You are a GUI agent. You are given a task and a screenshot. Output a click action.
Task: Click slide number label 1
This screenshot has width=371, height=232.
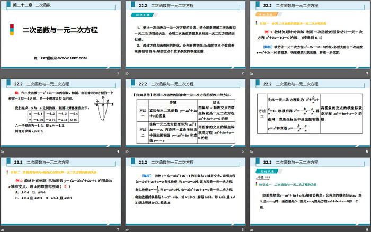(x=118, y=73)
